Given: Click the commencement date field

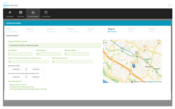Looking at the screenshot, I should (x=16, y=77).
